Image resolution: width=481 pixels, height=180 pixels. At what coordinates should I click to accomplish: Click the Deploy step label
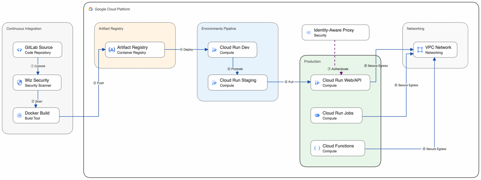(186, 50)
